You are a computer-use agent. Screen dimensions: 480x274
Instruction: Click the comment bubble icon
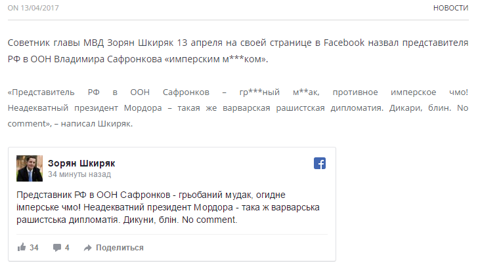pos(57,248)
